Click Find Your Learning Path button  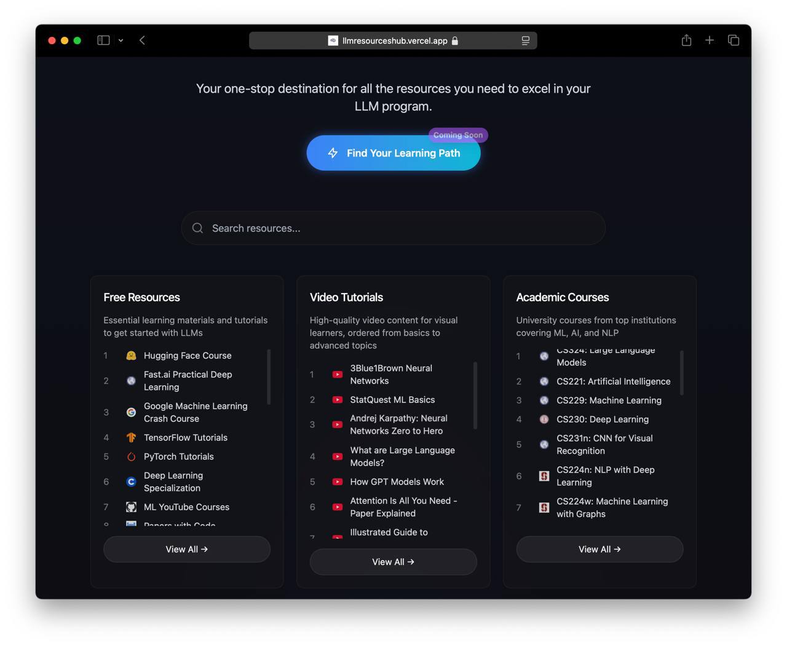393,153
